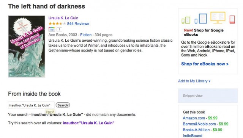Open the 844 Reviews link
Image resolution: width=243 pixels, height=138 pixels.
[78, 24]
